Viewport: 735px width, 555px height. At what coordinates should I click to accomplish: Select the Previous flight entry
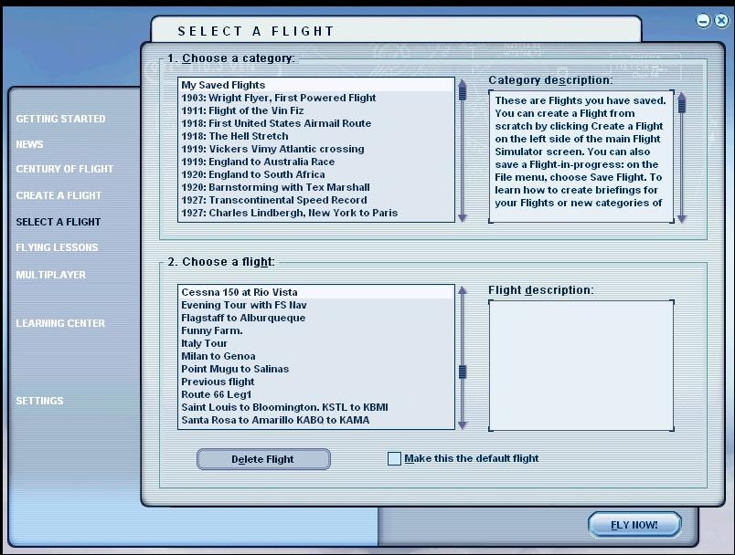pos(316,382)
